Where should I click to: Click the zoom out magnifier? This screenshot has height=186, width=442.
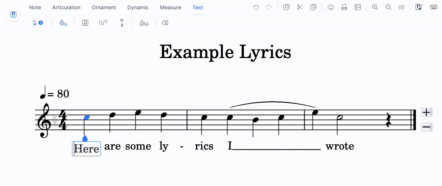pos(388,7)
